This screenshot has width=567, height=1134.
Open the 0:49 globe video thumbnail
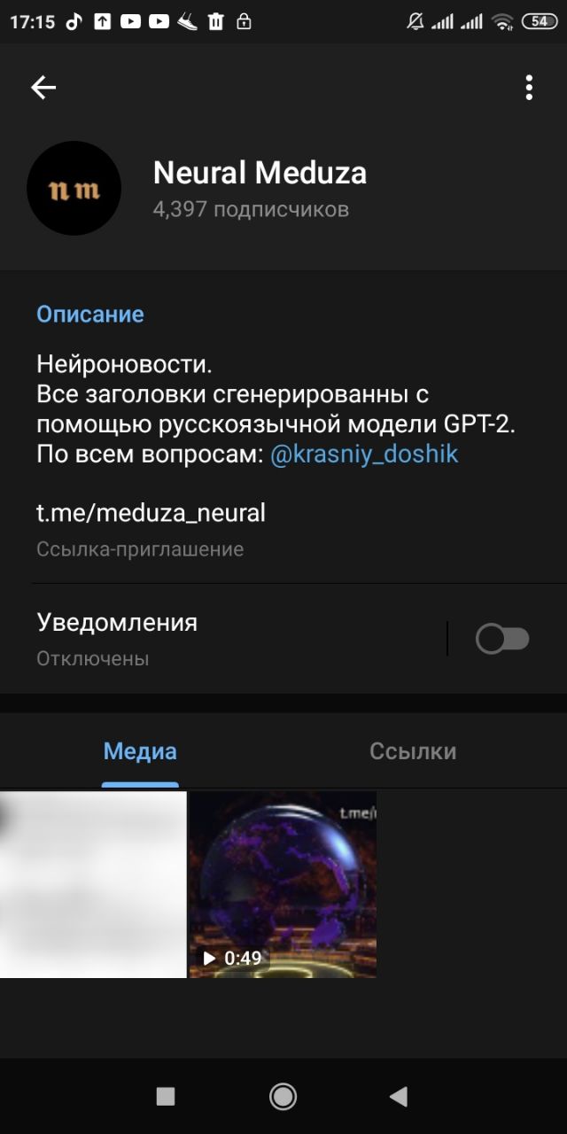coord(283,884)
